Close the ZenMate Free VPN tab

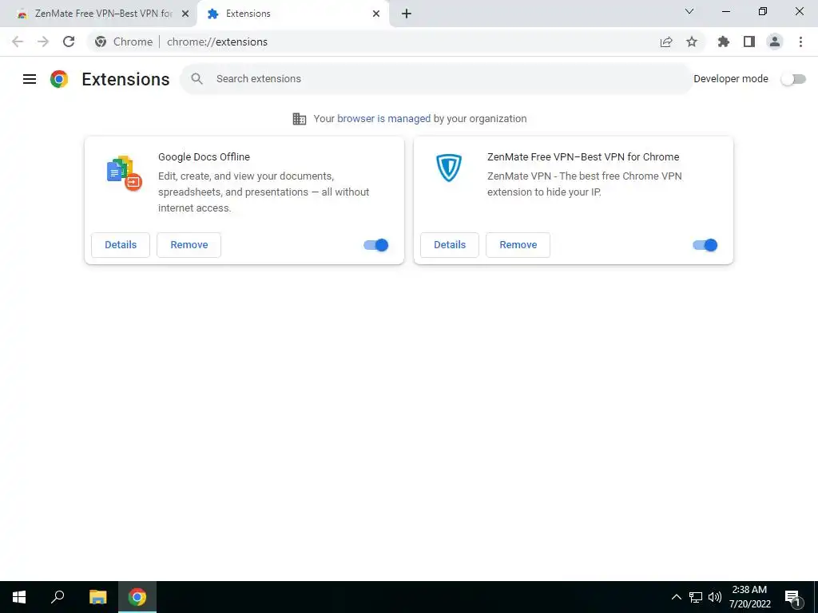(185, 14)
